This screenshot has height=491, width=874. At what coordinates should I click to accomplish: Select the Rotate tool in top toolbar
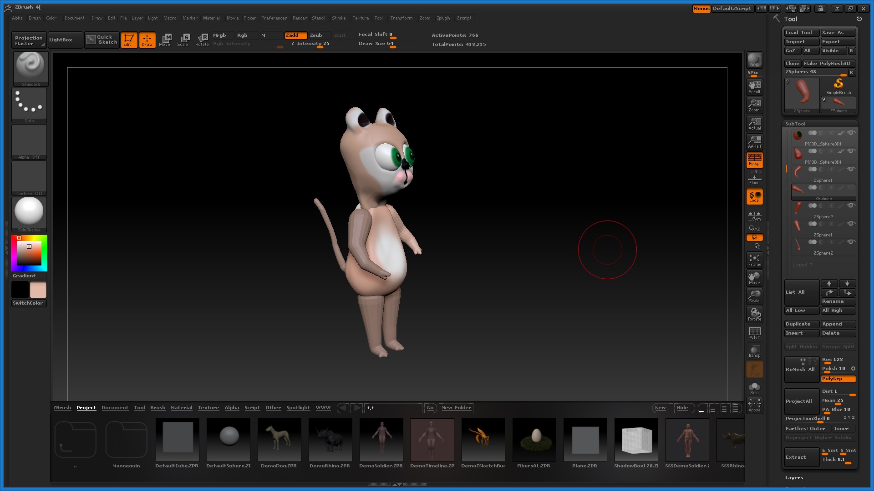pyautogui.click(x=202, y=40)
